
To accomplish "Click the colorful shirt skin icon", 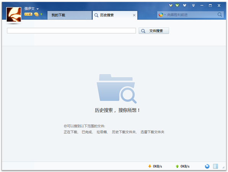I will pos(171,5).
